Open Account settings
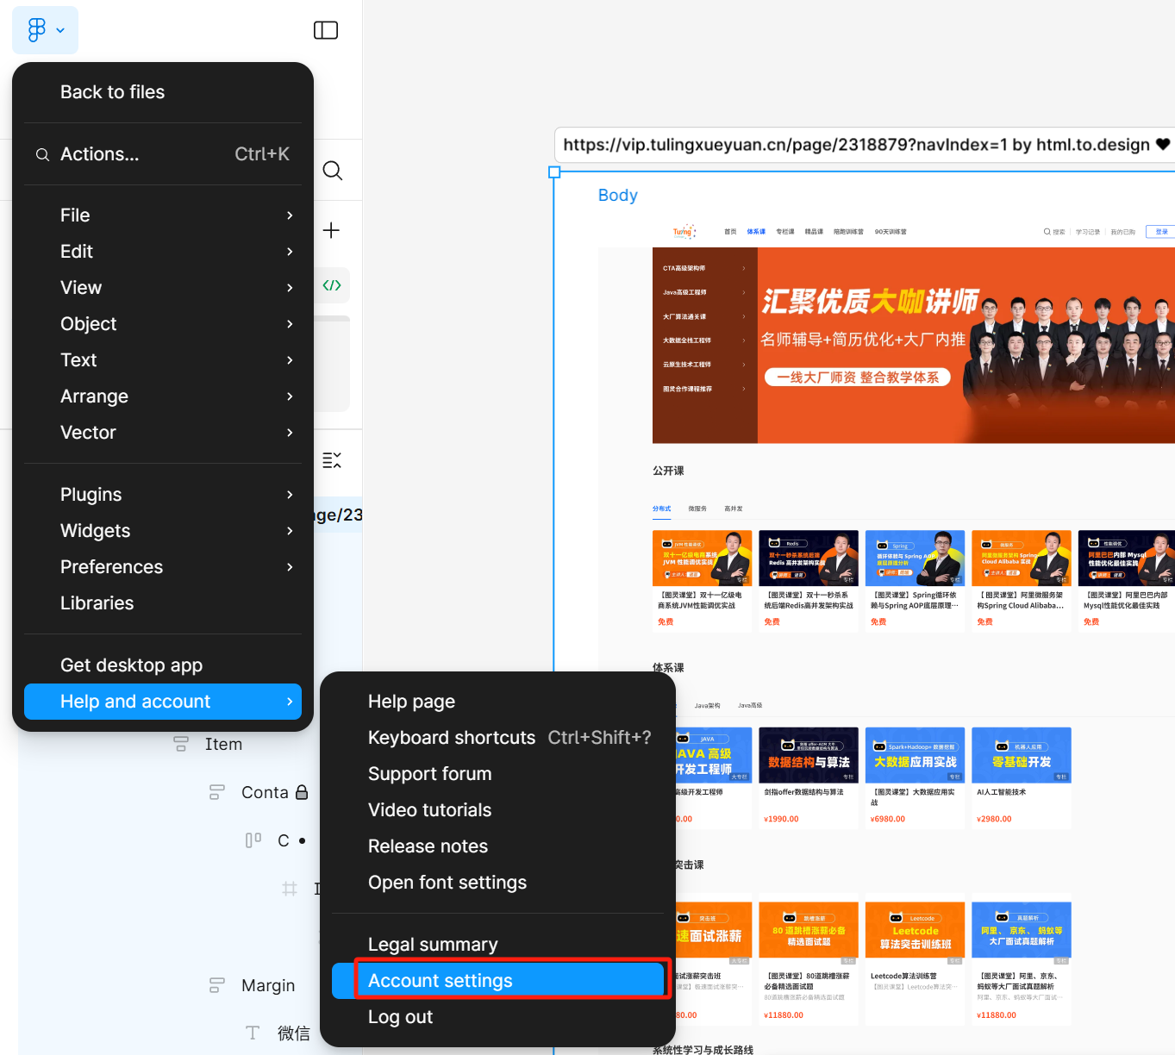1175x1055 pixels. tap(440, 980)
